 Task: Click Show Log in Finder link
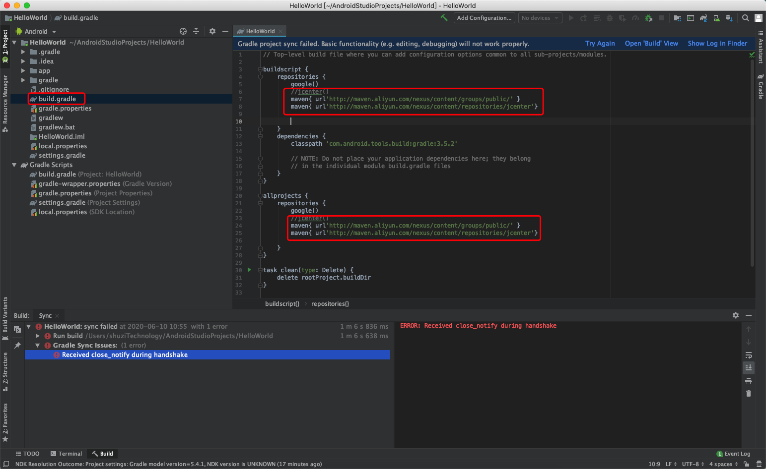click(717, 44)
